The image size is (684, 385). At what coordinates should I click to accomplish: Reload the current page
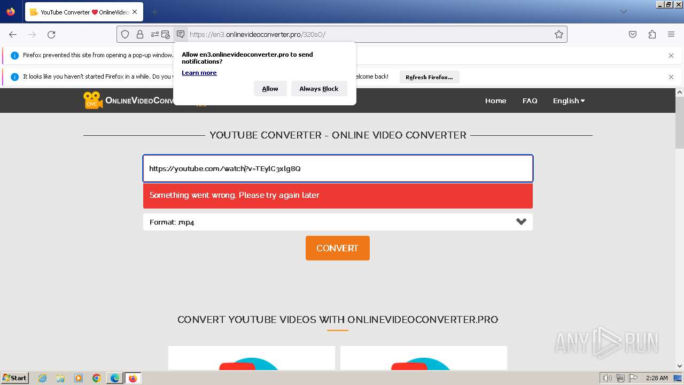click(x=51, y=34)
